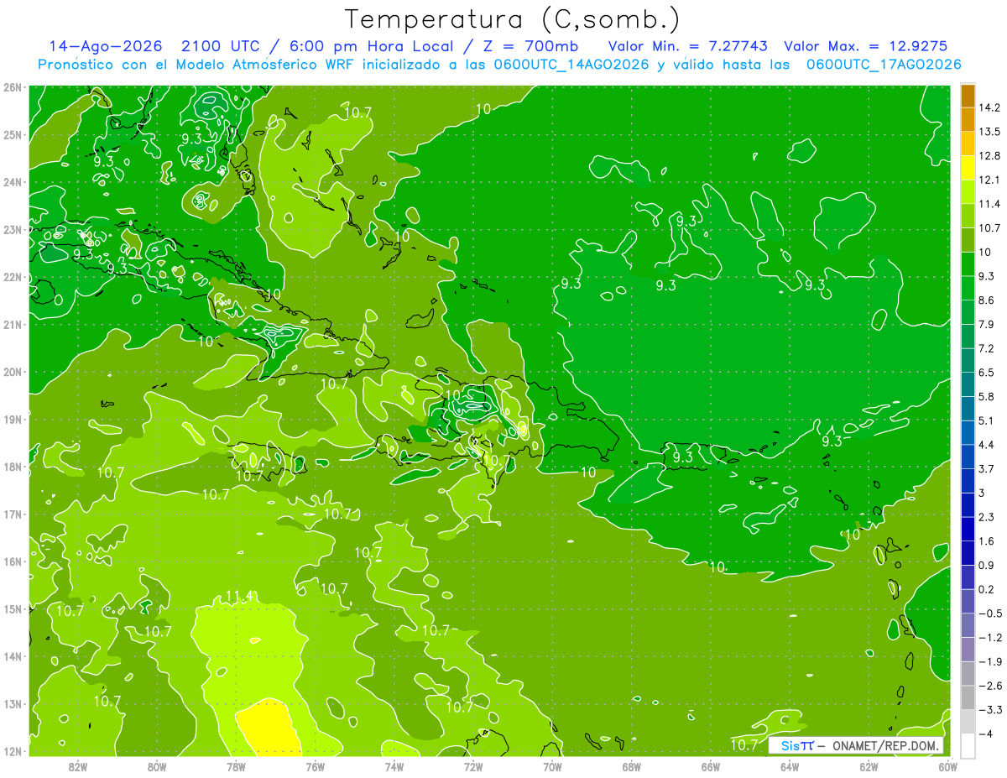Click the '23N' latitude axis label
This screenshot has height=778, width=1007.
pos(13,229)
